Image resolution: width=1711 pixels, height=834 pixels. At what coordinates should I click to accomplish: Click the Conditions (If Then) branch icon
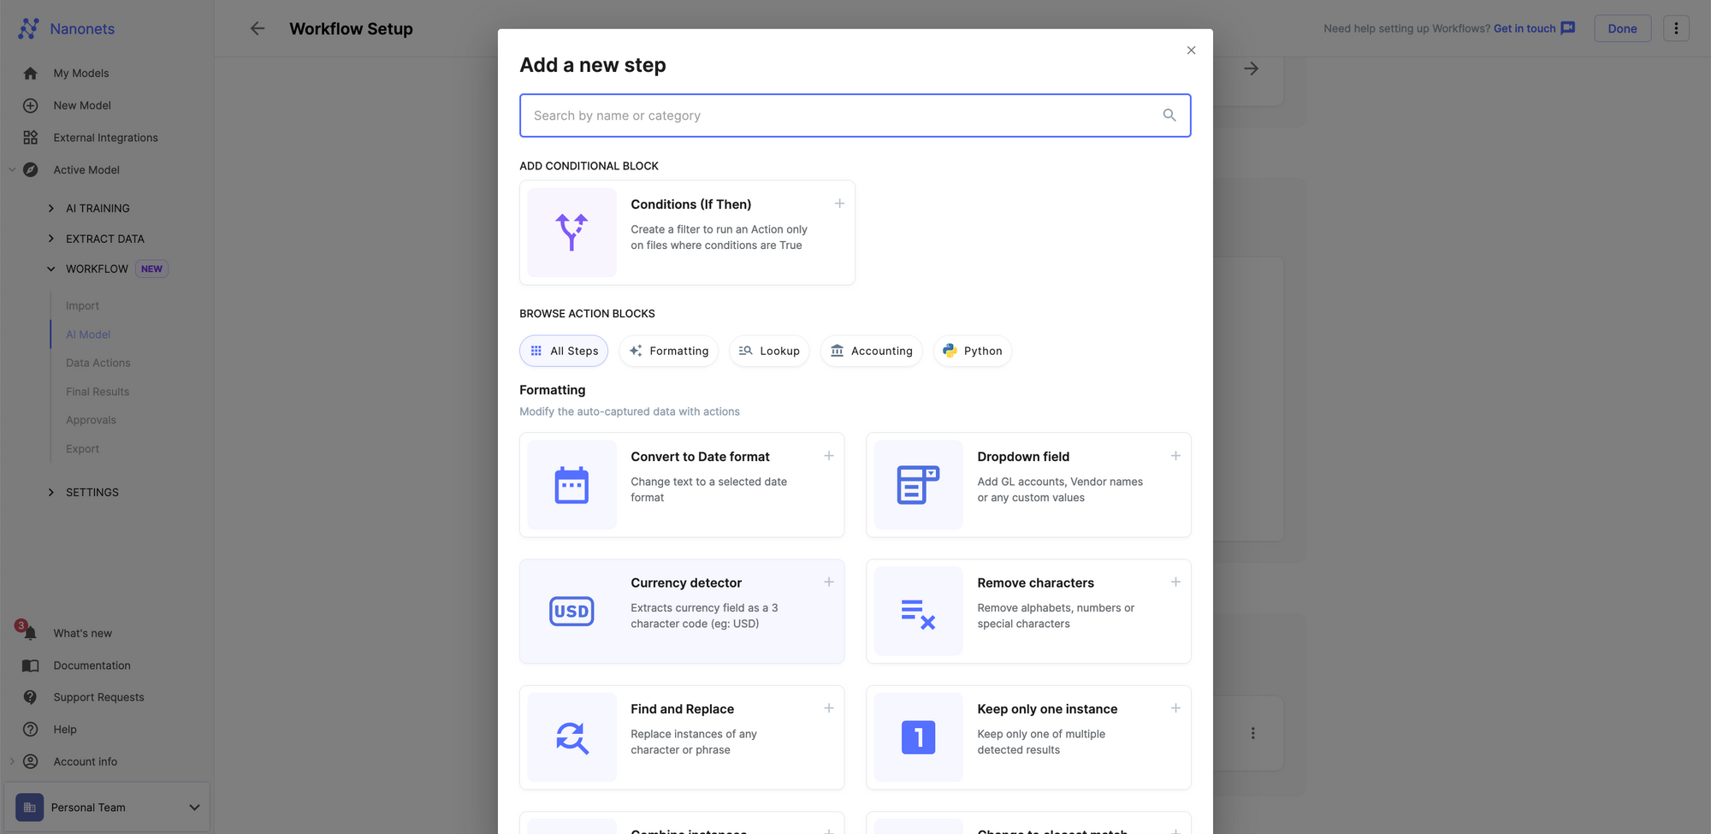[571, 233]
